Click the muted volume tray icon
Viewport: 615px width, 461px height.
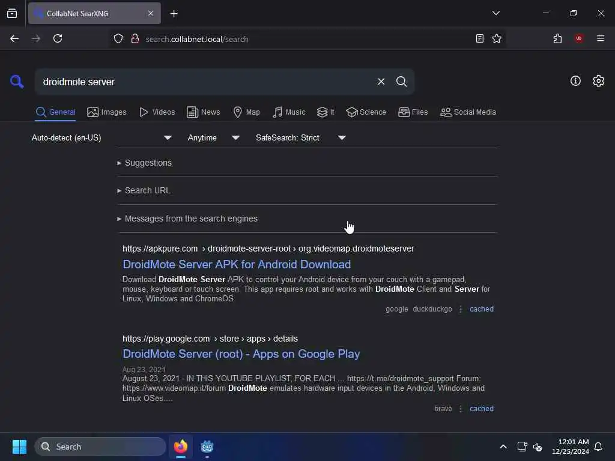tap(538, 447)
